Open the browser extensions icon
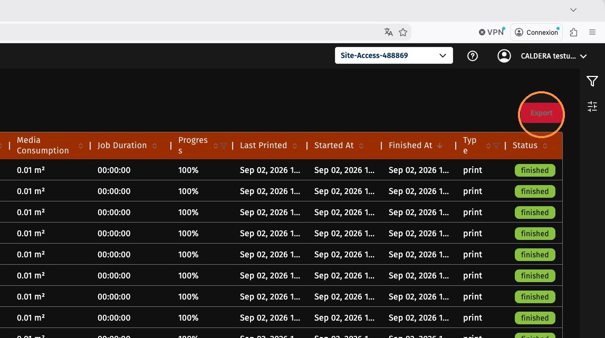Viewport: 605px width, 338px height. point(574,32)
